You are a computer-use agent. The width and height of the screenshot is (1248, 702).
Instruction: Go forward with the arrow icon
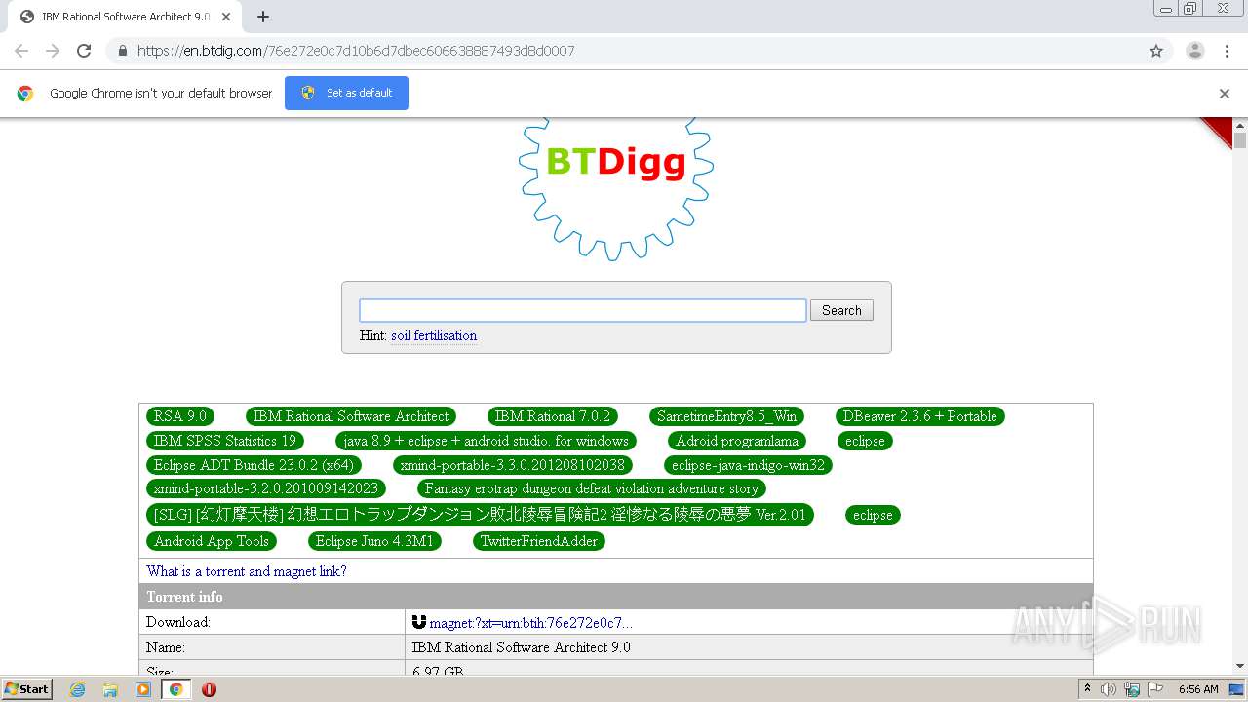(53, 51)
